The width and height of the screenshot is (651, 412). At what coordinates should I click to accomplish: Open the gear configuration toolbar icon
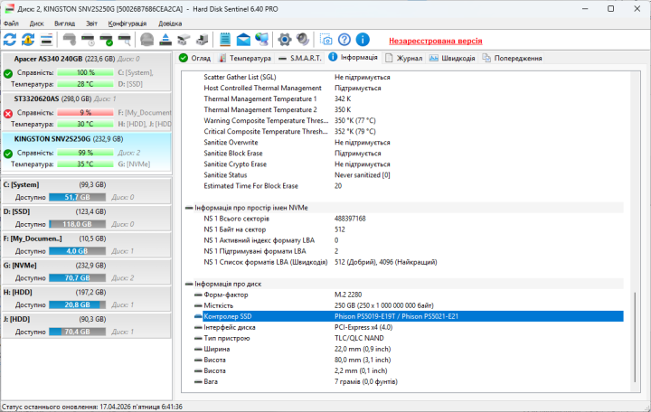point(285,40)
